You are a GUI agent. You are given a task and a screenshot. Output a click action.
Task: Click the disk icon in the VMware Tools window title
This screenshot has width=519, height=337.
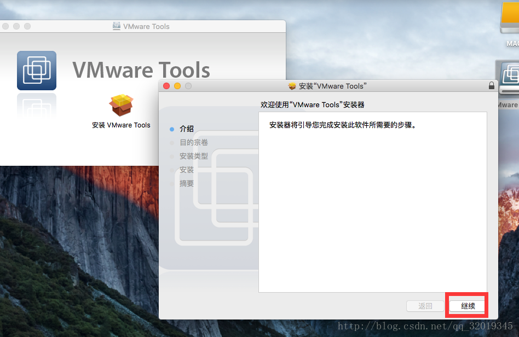click(117, 26)
